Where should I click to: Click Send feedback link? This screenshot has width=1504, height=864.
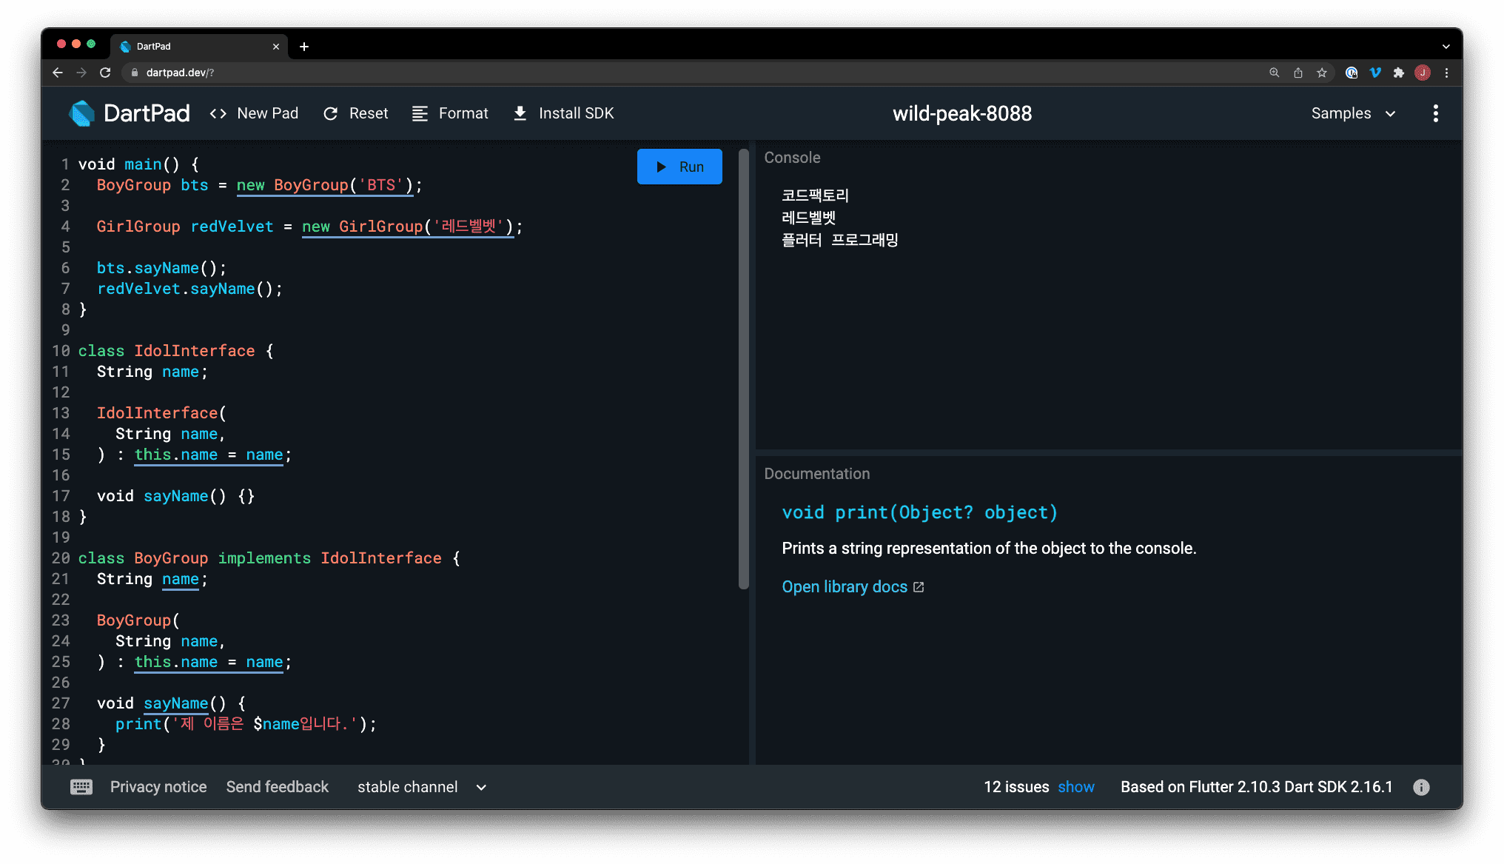[278, 787]
